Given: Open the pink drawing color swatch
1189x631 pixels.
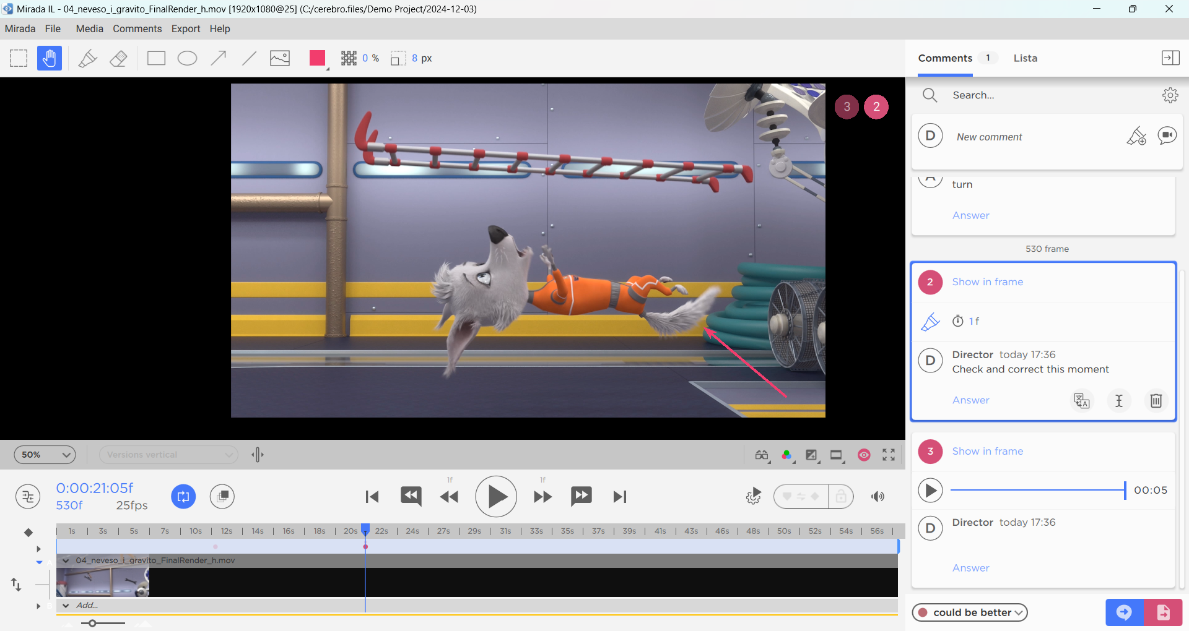Looking at the screenshot, I should pos(318,58).
